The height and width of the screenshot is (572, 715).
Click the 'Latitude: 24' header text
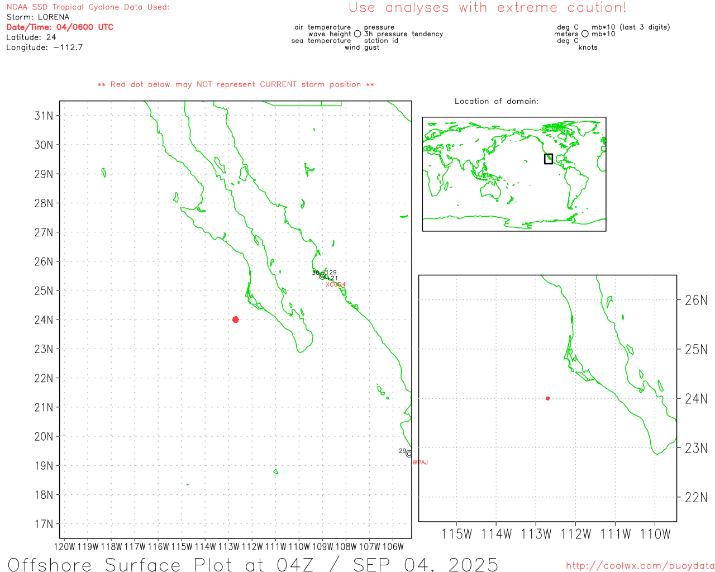[31, 37]
